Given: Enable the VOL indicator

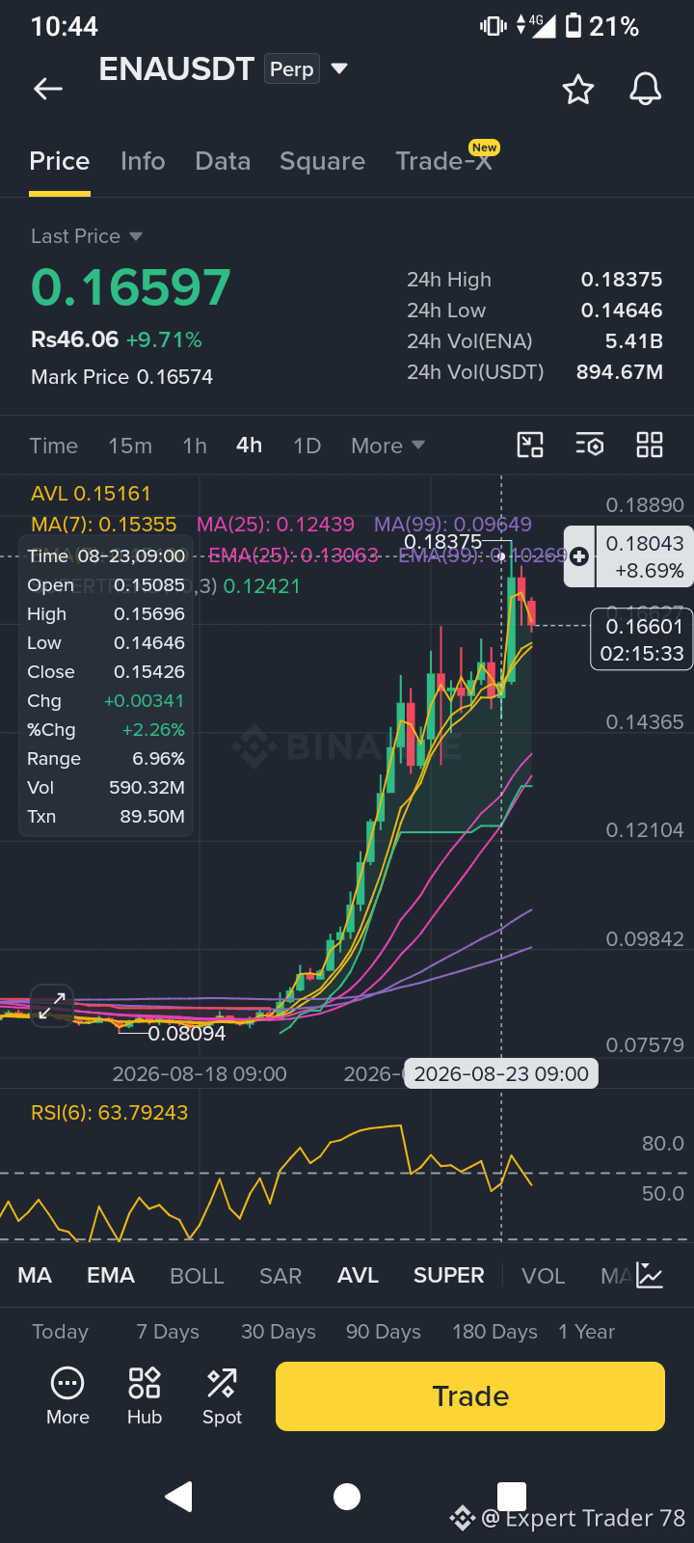Looking at the screenshot, I should coord(543,1276).
